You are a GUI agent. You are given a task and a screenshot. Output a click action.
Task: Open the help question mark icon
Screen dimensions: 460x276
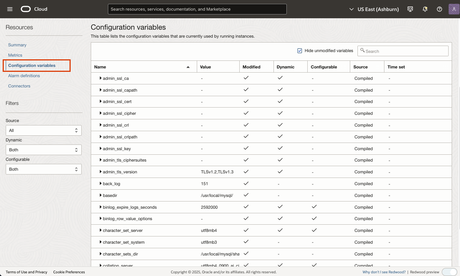click(439, 9)
